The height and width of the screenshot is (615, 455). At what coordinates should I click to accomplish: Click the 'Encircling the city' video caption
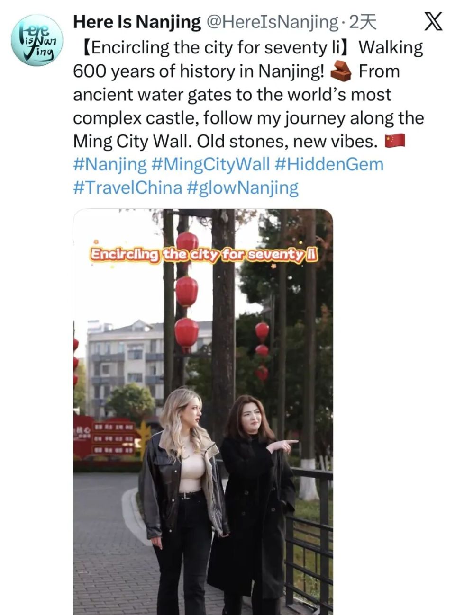[204, 254]
